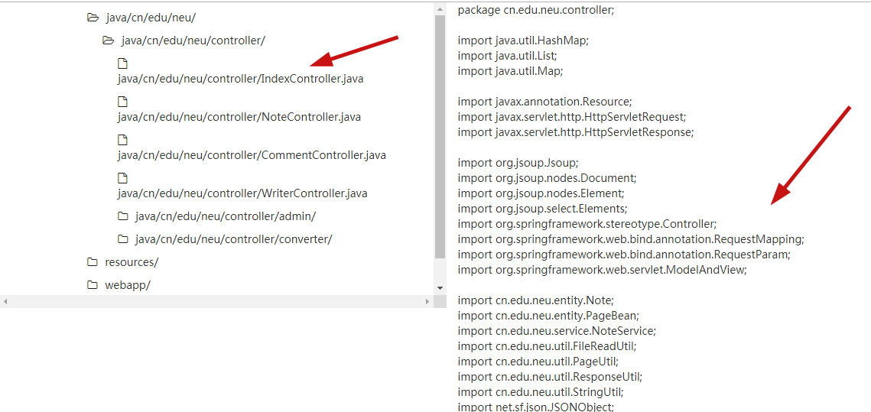Select the webapp/ folder label
Screen dimensions: 871x412
tap(127, 285)
